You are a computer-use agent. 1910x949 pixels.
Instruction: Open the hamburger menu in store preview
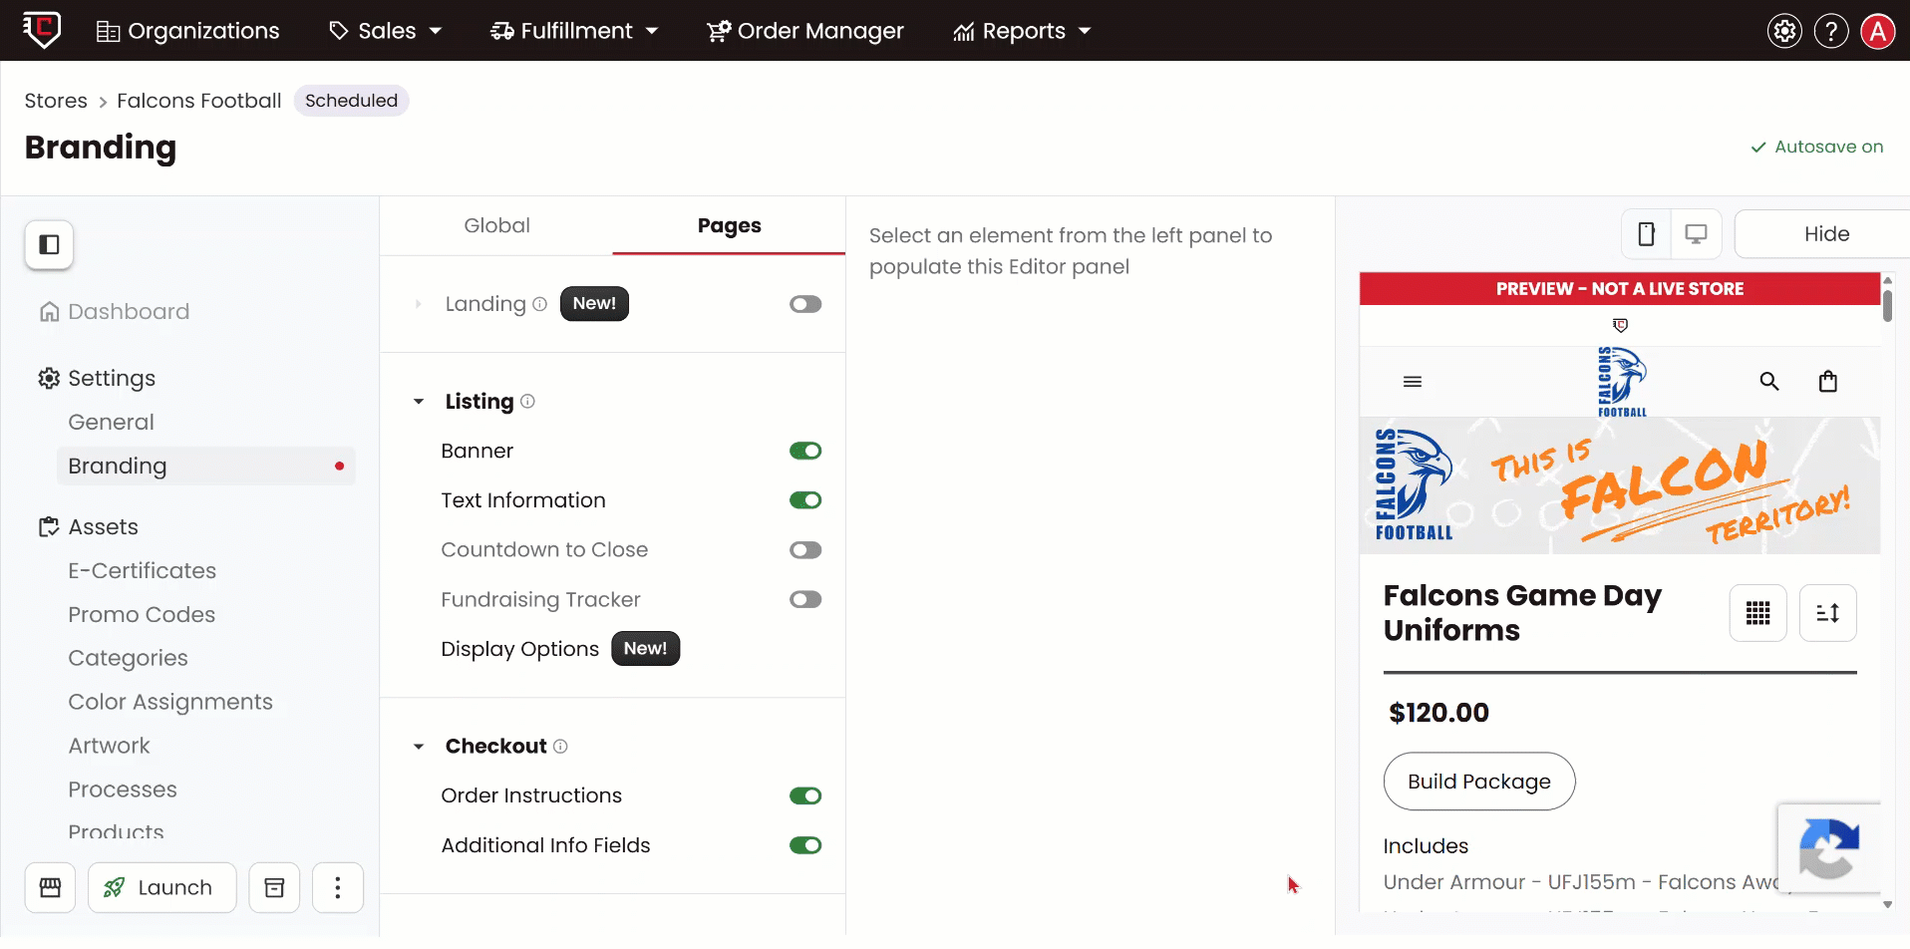[1413, 382]
